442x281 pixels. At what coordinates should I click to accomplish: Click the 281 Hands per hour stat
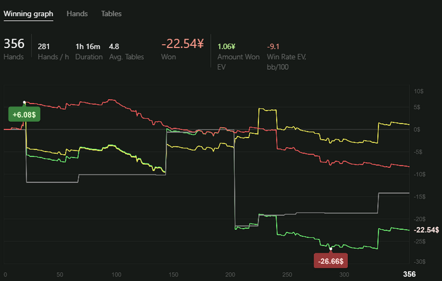[44, 46]
